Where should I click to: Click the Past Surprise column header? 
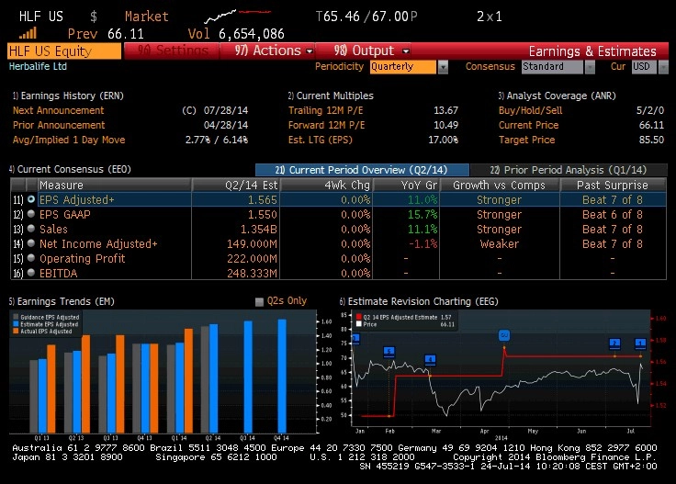(x=613, y=185)
